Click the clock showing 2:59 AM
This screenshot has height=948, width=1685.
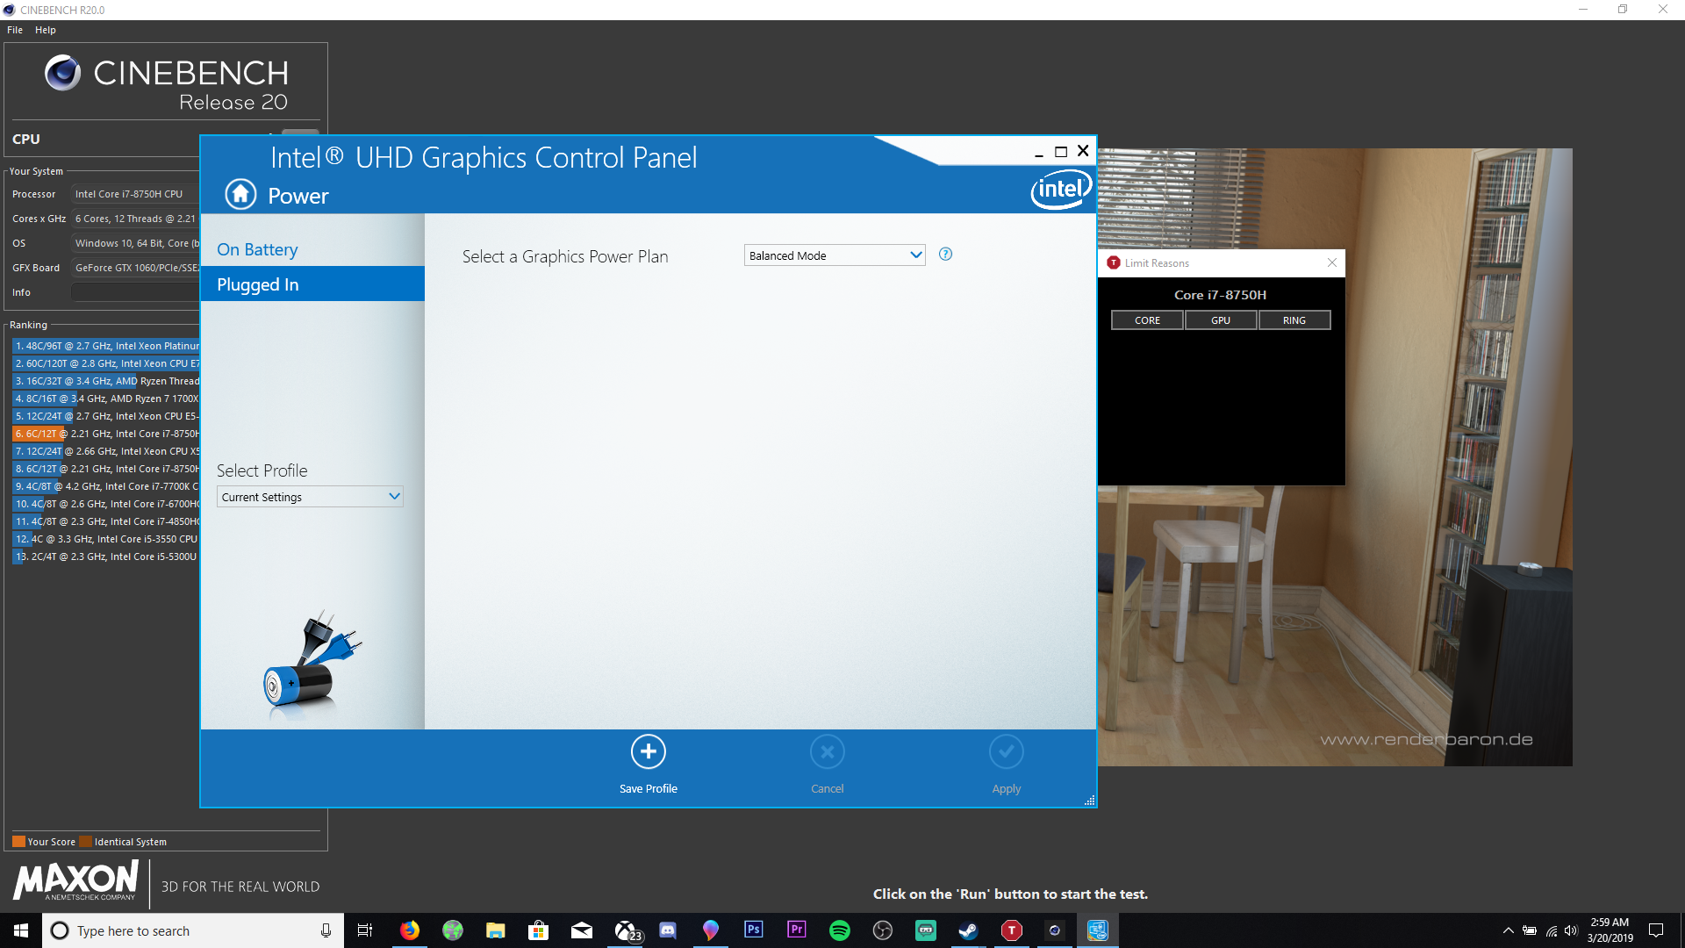1610,923
